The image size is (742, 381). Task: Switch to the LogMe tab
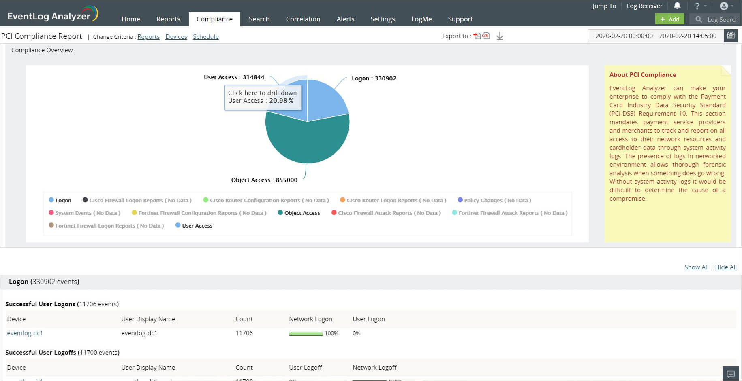pos(421,19)
